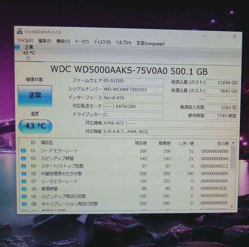
Task: Click the power-on count value 3263 回
Action: (222, 108)
